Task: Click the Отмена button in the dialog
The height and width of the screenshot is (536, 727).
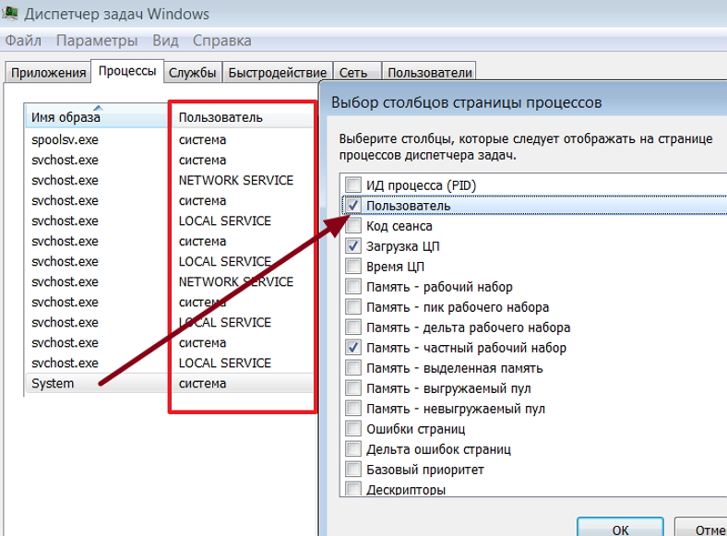Action: [x=701, y=528]
